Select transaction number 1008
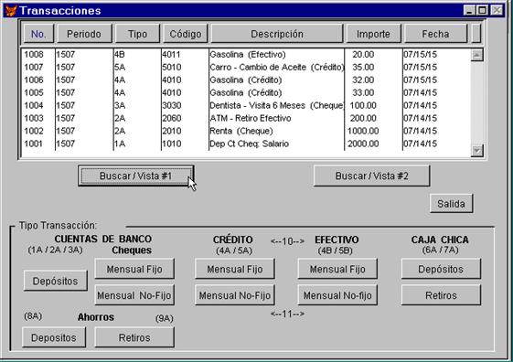Image resolution: width=513 pixels, height=362 pixels. [34, 54]
